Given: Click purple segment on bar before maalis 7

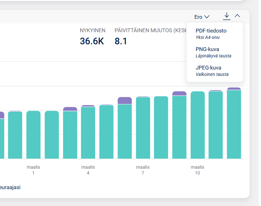Looking at the screenshot, I should coord(124,100).
